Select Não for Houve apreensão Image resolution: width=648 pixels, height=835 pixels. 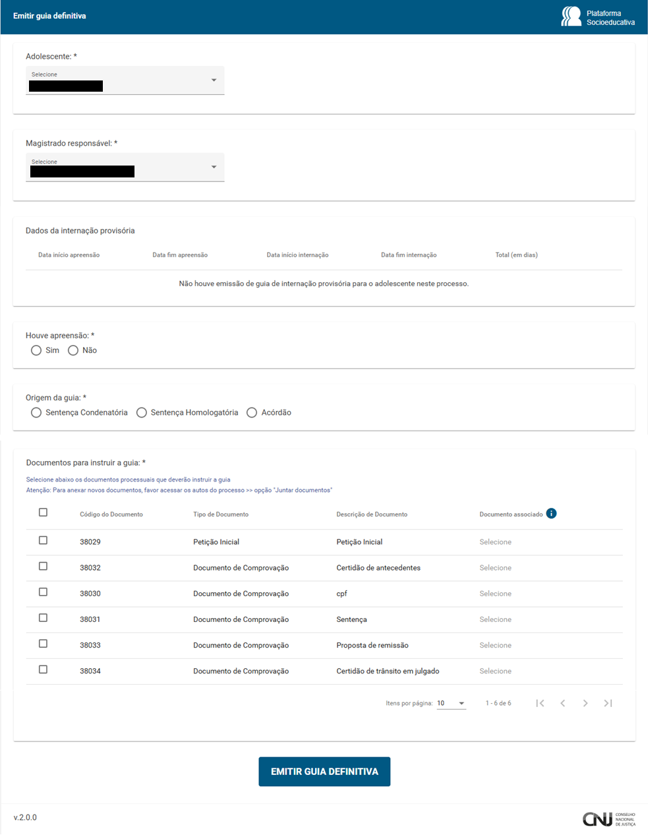(73, 350)
